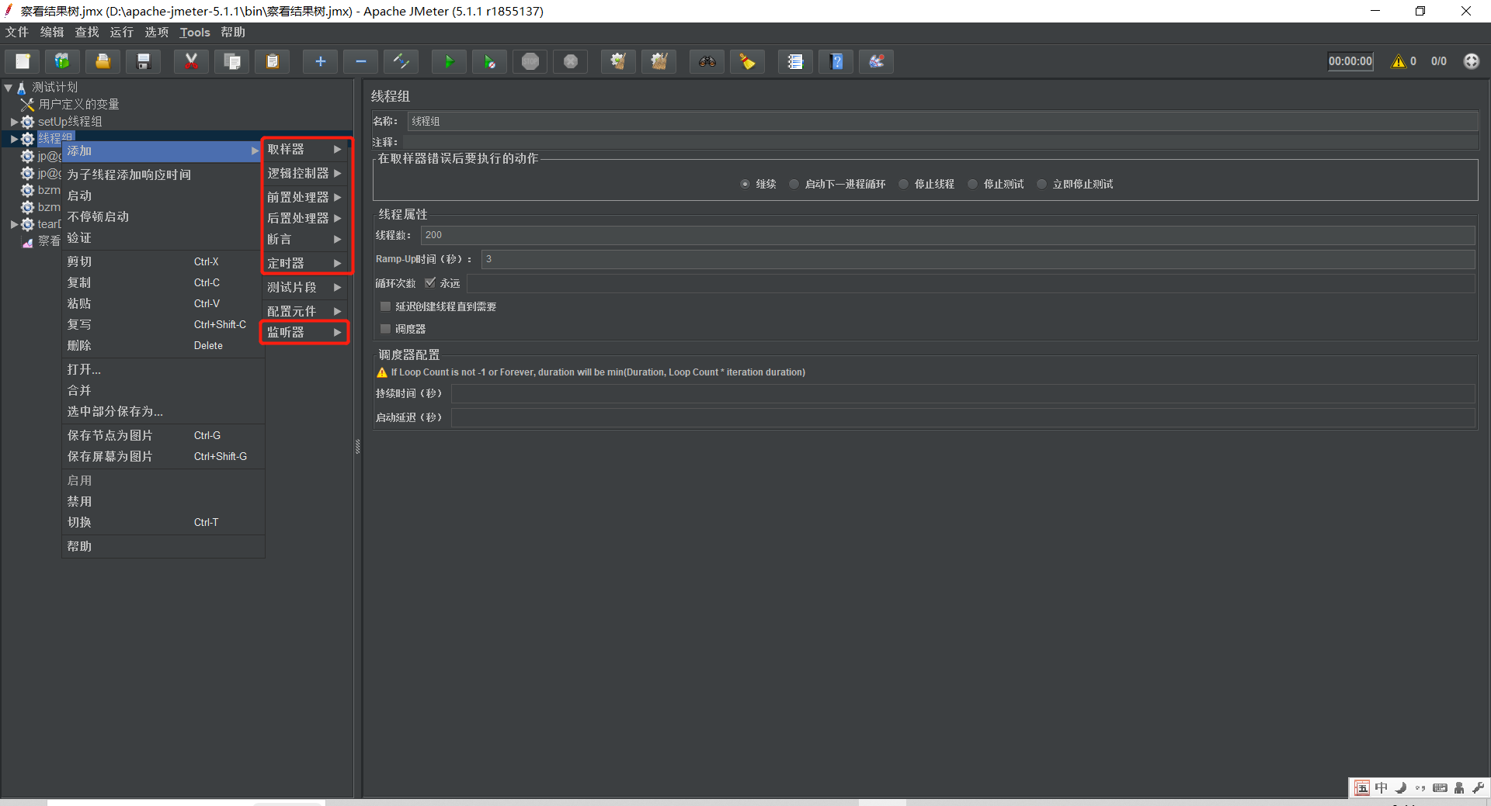This screenshot has height=806, width=1491.
Task: Click the Open file folder icon
Action: point(103,61)
